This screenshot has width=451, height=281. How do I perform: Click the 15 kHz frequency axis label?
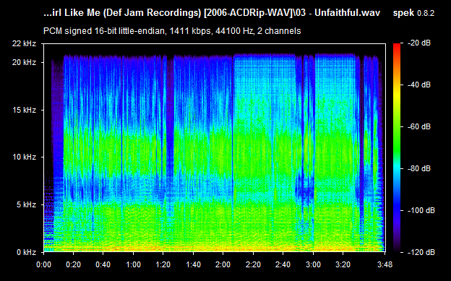click(24, 110)
